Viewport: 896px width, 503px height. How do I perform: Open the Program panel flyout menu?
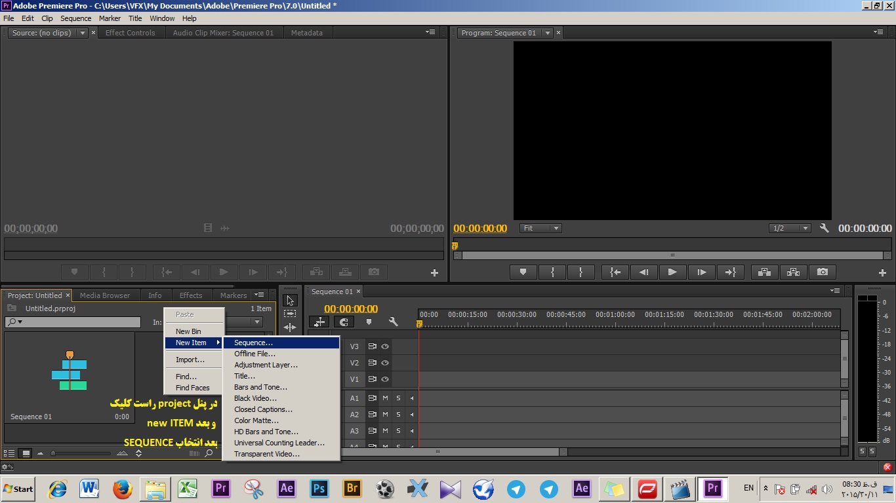[x=880, y=32]
